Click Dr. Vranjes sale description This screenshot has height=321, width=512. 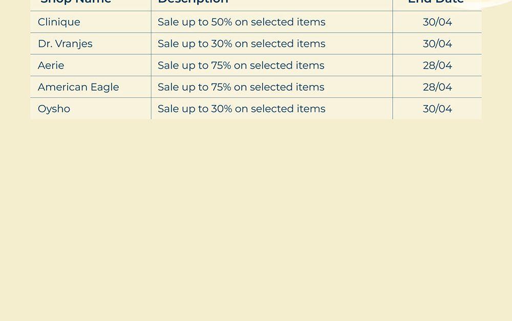pos(241,44)
